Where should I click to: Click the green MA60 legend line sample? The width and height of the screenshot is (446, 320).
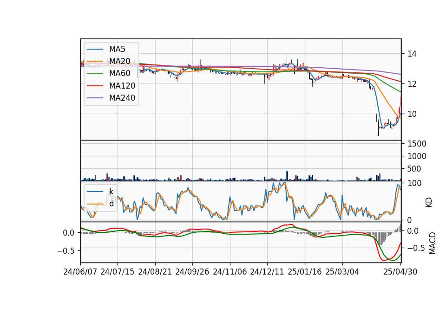click(x=95, y=74)
